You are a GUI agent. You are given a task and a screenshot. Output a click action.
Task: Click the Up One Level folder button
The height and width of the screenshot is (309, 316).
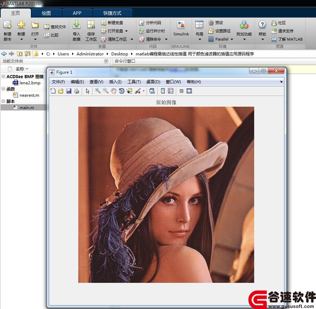click(20, 54)
